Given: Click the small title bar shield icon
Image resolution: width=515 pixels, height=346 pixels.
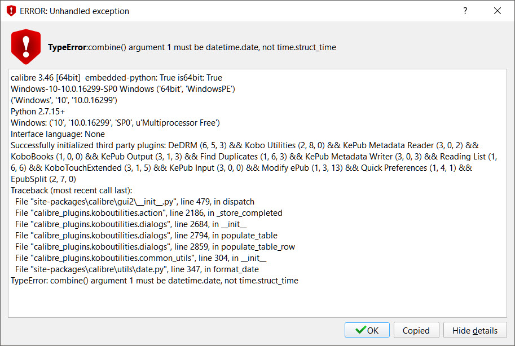Looking at the screenshot, I should 11,11.
